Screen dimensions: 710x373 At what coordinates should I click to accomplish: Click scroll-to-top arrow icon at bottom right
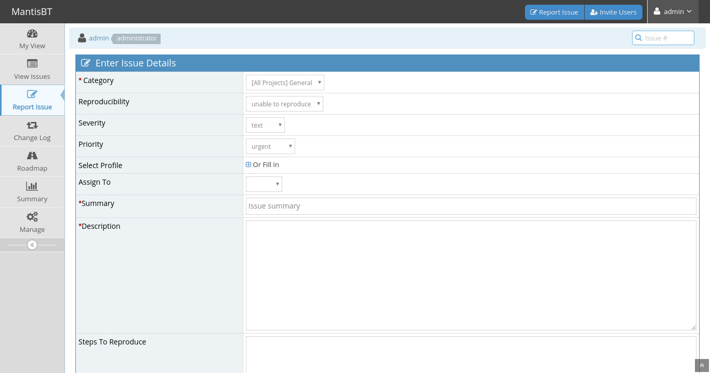(x=702, y=366)
